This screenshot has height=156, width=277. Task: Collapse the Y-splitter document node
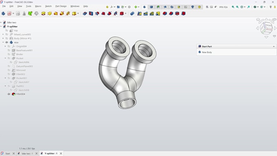1,26
